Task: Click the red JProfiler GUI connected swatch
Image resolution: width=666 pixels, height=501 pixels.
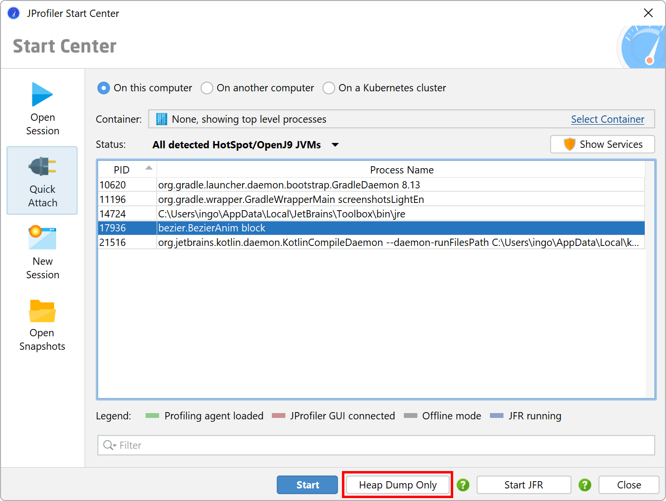Action: pyautogui.click(x=279, y=415)
